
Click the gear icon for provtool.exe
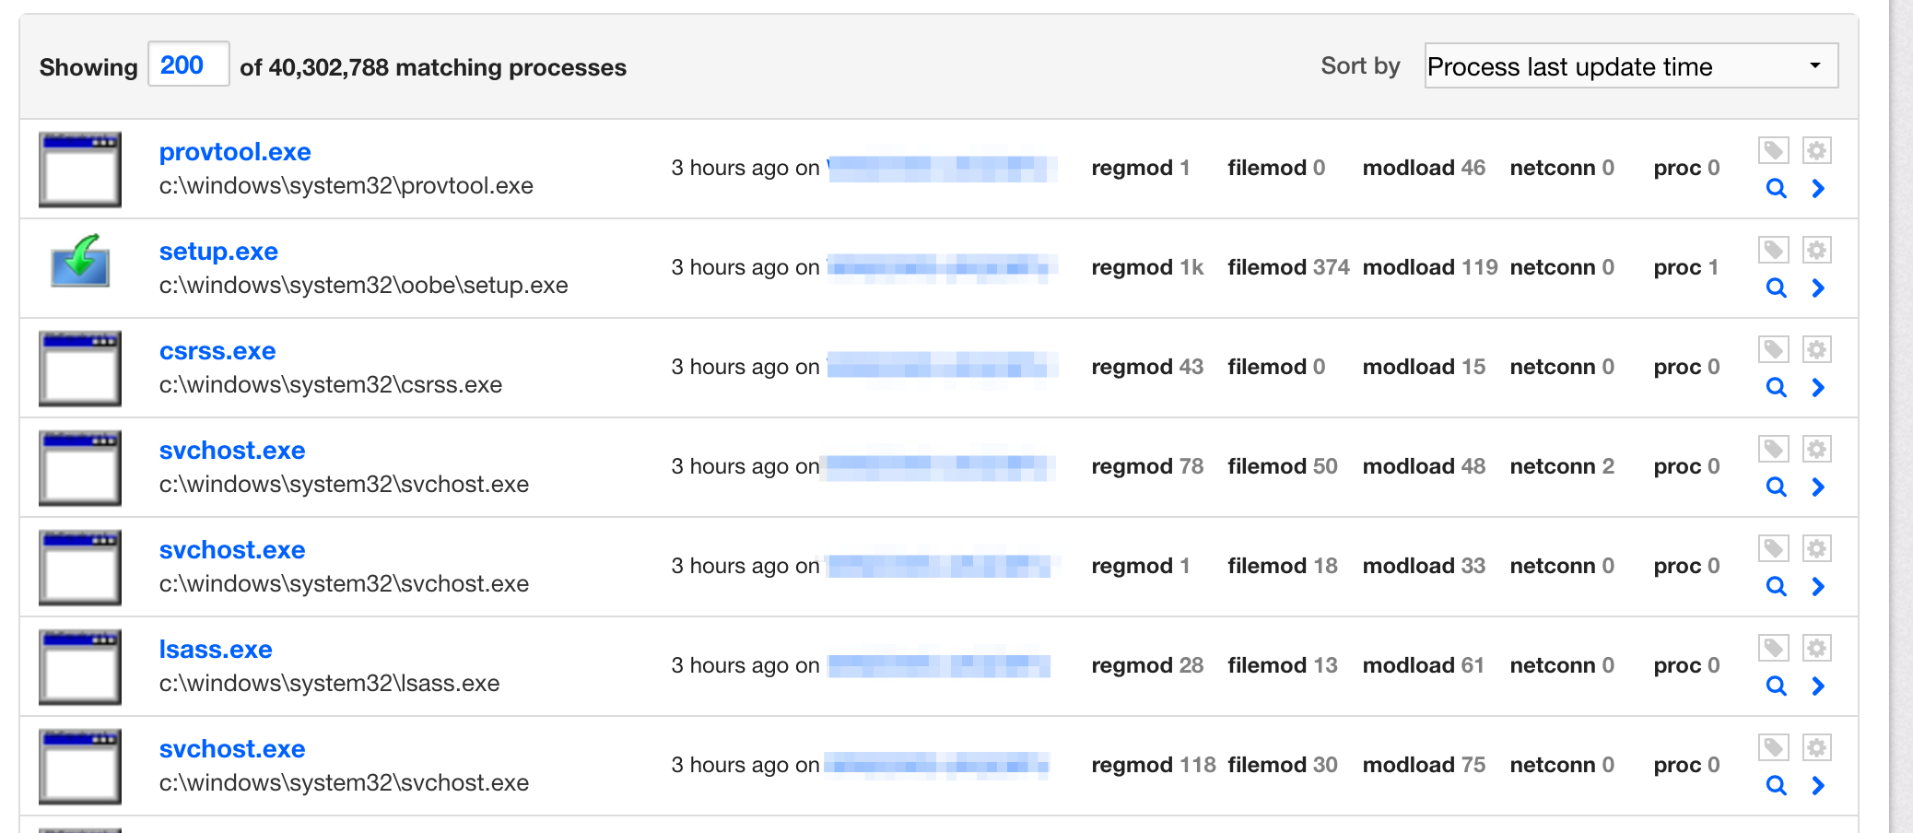tap(1816, 150)
